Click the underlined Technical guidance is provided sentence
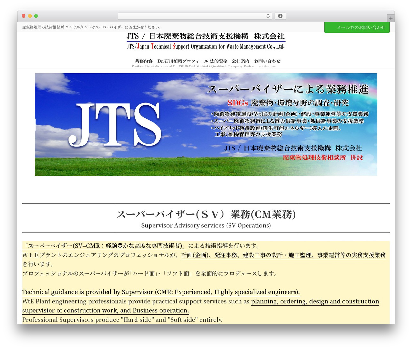This screenshot has height=349, width=412. [161, 292]
